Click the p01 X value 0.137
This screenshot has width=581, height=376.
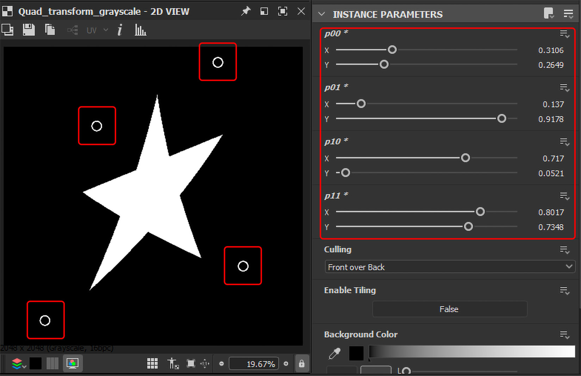553,105
